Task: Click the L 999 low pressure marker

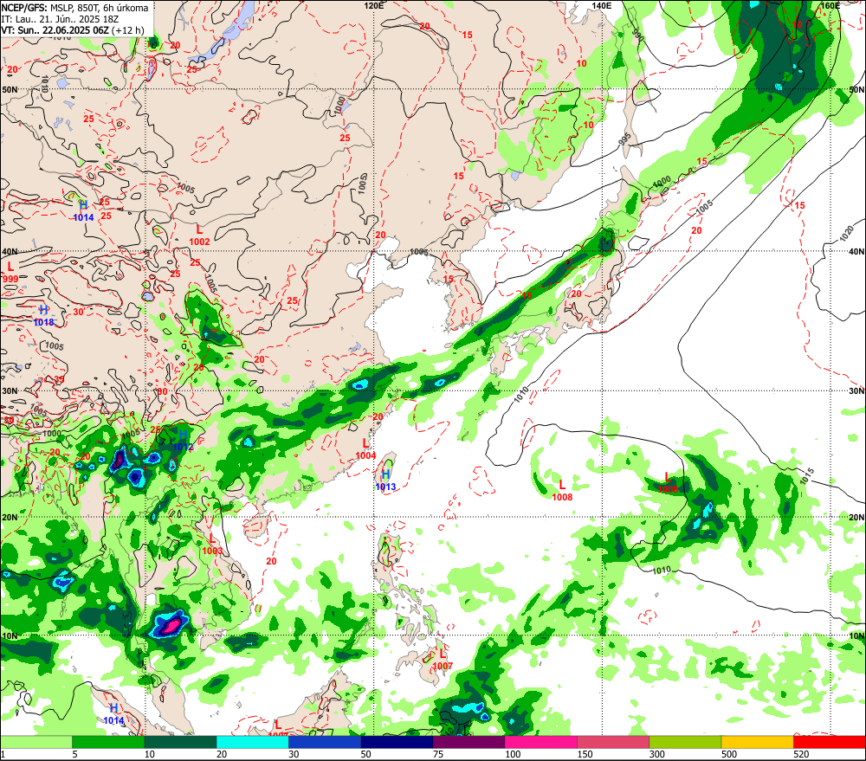Action: 10,273
